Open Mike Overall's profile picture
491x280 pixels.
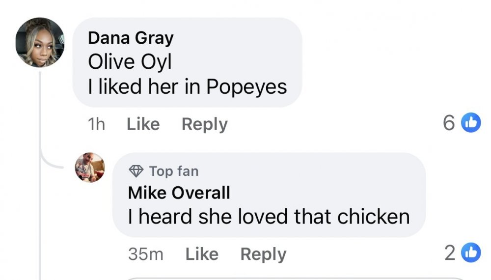89,168
